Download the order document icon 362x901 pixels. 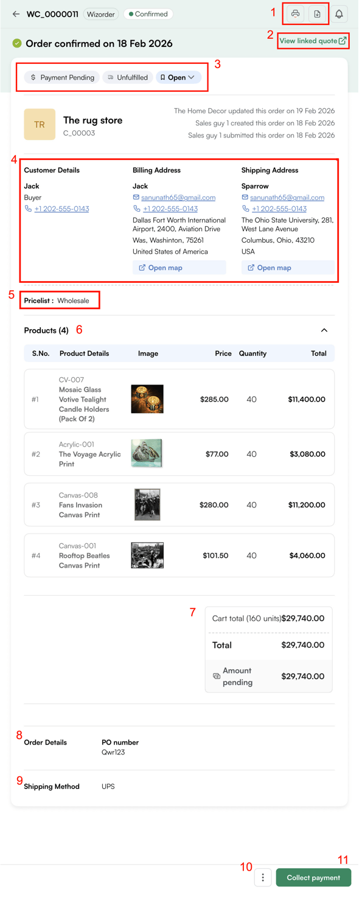(x=318, y=14)
